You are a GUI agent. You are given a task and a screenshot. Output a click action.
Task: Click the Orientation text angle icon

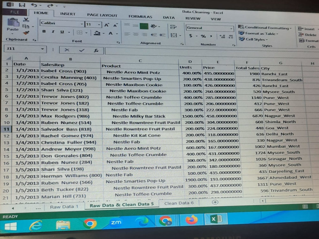[x=154, y=26]
